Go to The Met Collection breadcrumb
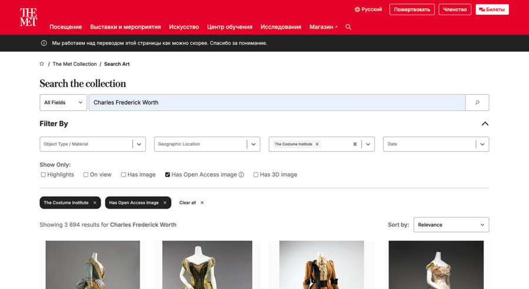This screenshot has height=289, width=529. tap(75, 64)
